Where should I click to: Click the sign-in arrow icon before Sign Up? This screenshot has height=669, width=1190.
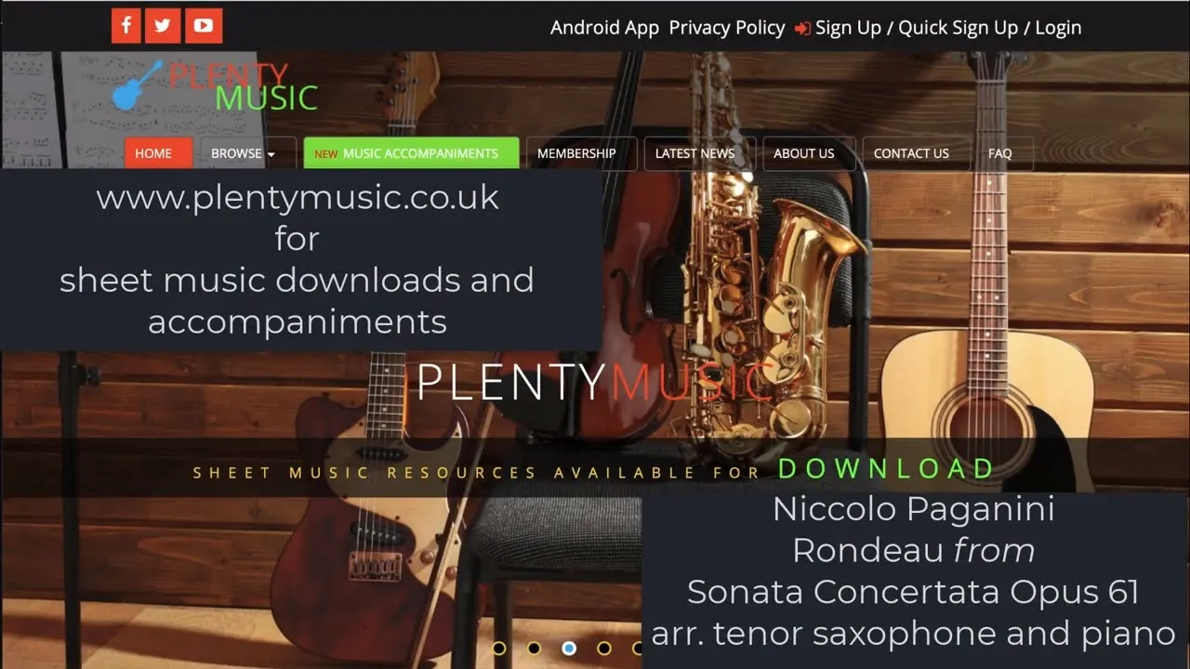[802, 29]
